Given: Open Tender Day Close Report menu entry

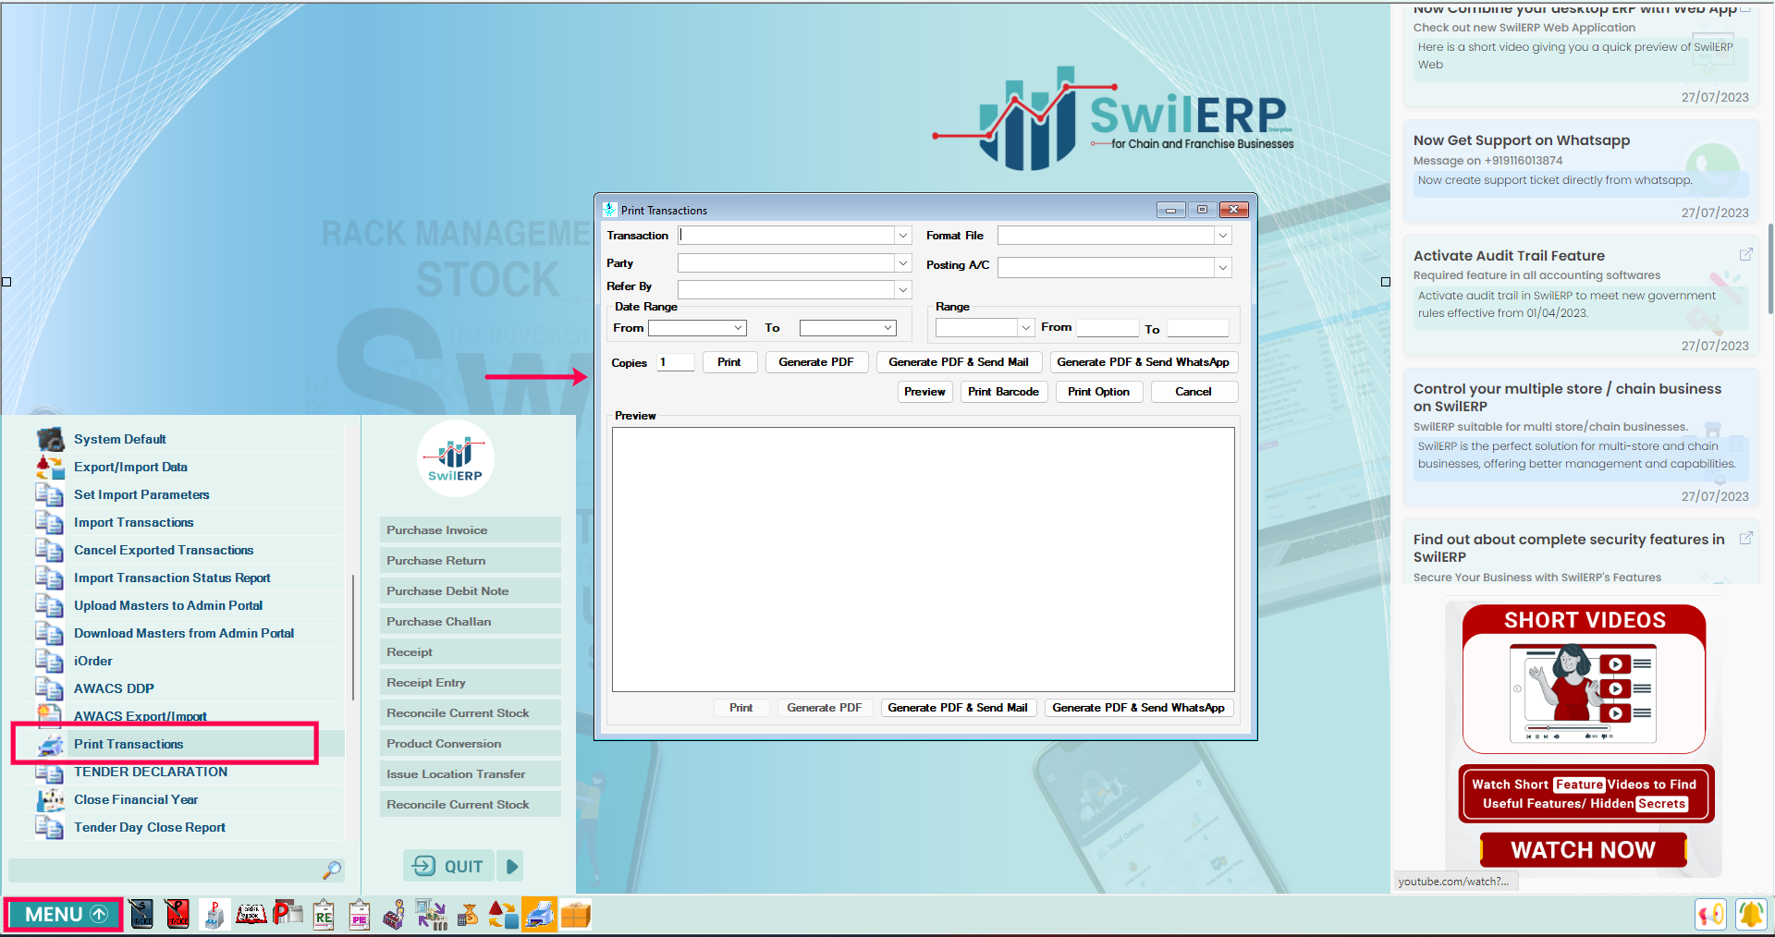Looking at the screenshot, I should (x=150, y=827).
